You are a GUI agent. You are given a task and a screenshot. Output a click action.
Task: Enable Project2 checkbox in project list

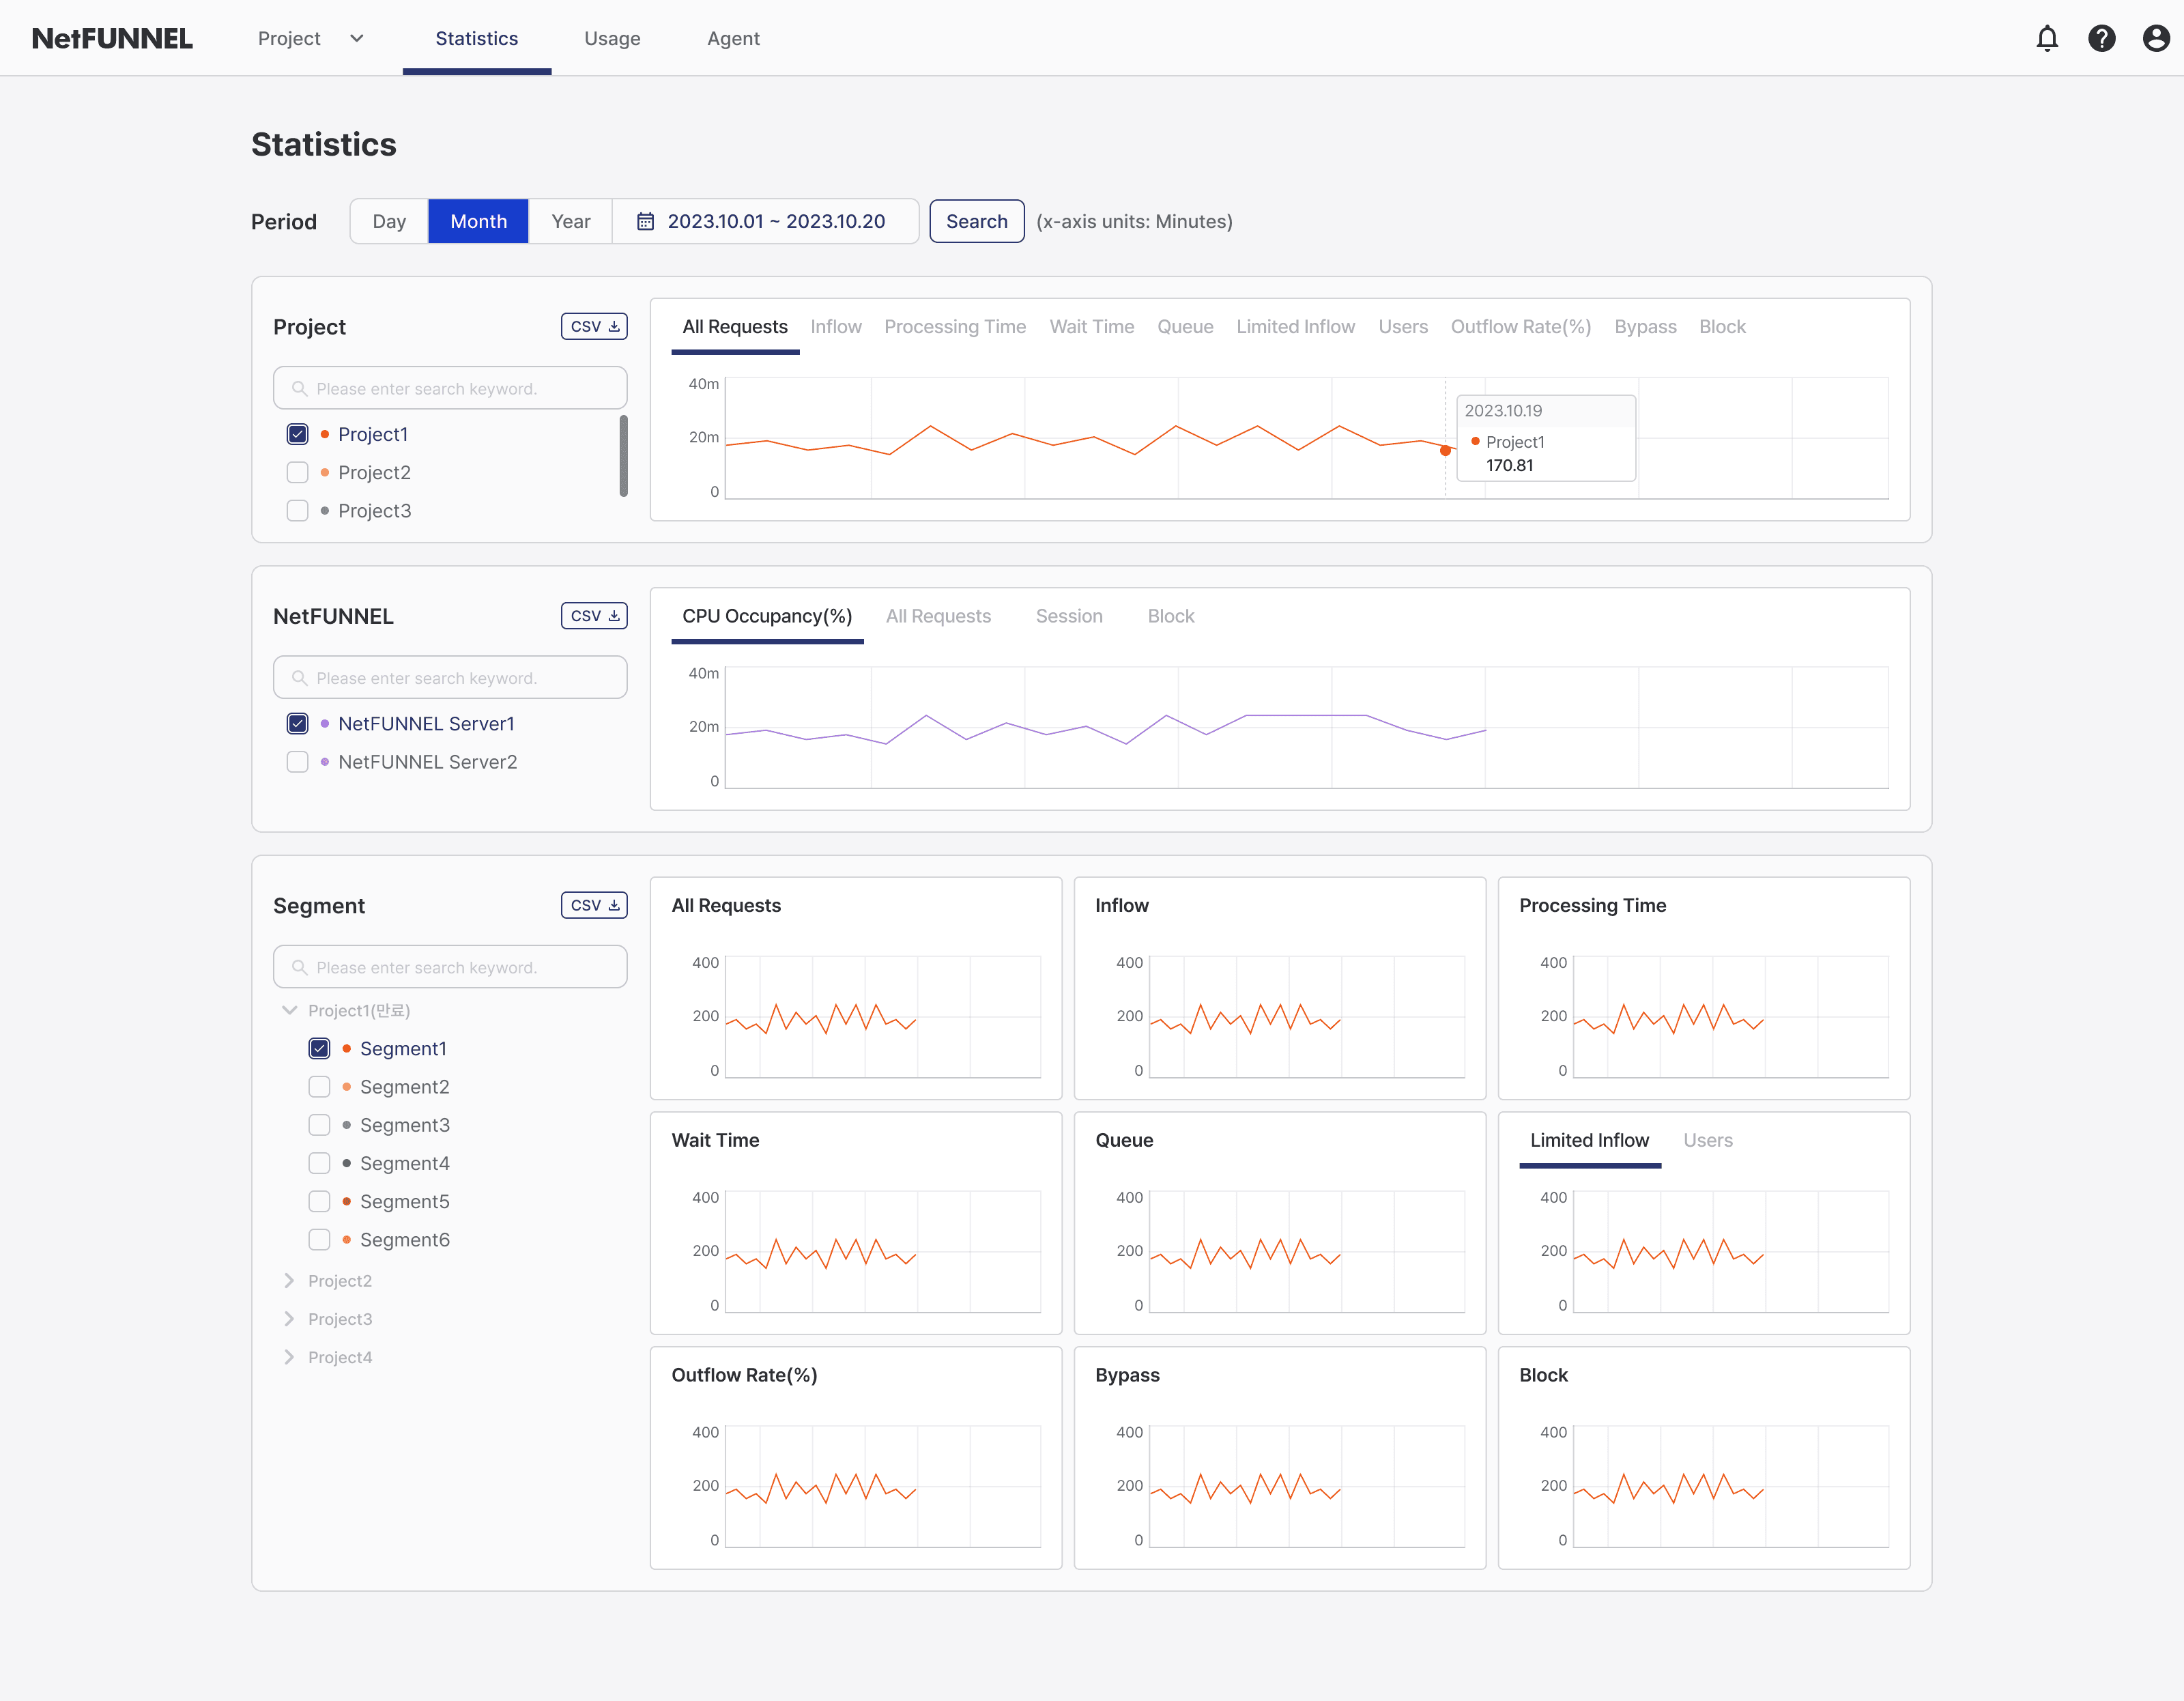tap(298, 472)
